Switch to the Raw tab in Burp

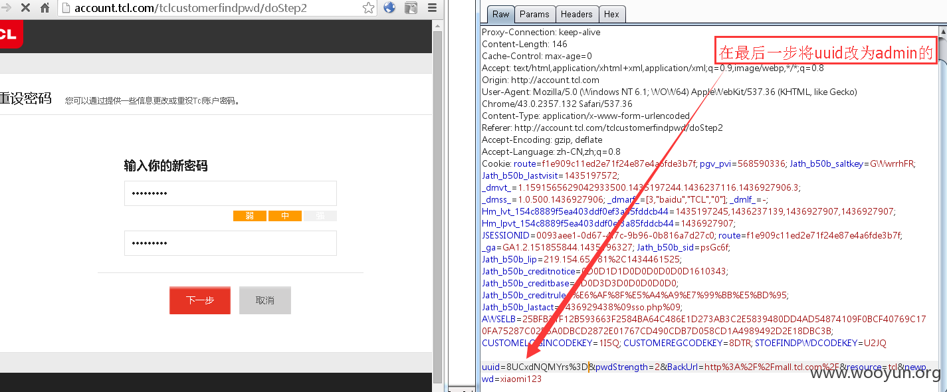501,14
